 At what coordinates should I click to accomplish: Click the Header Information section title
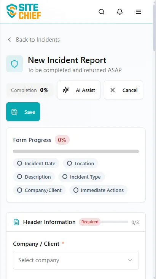[49, 222]
